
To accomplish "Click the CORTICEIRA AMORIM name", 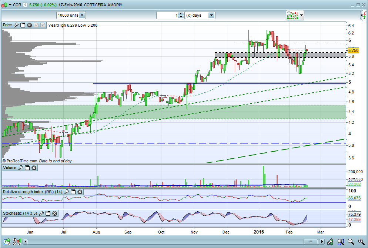I will click(x=103, y=5).
